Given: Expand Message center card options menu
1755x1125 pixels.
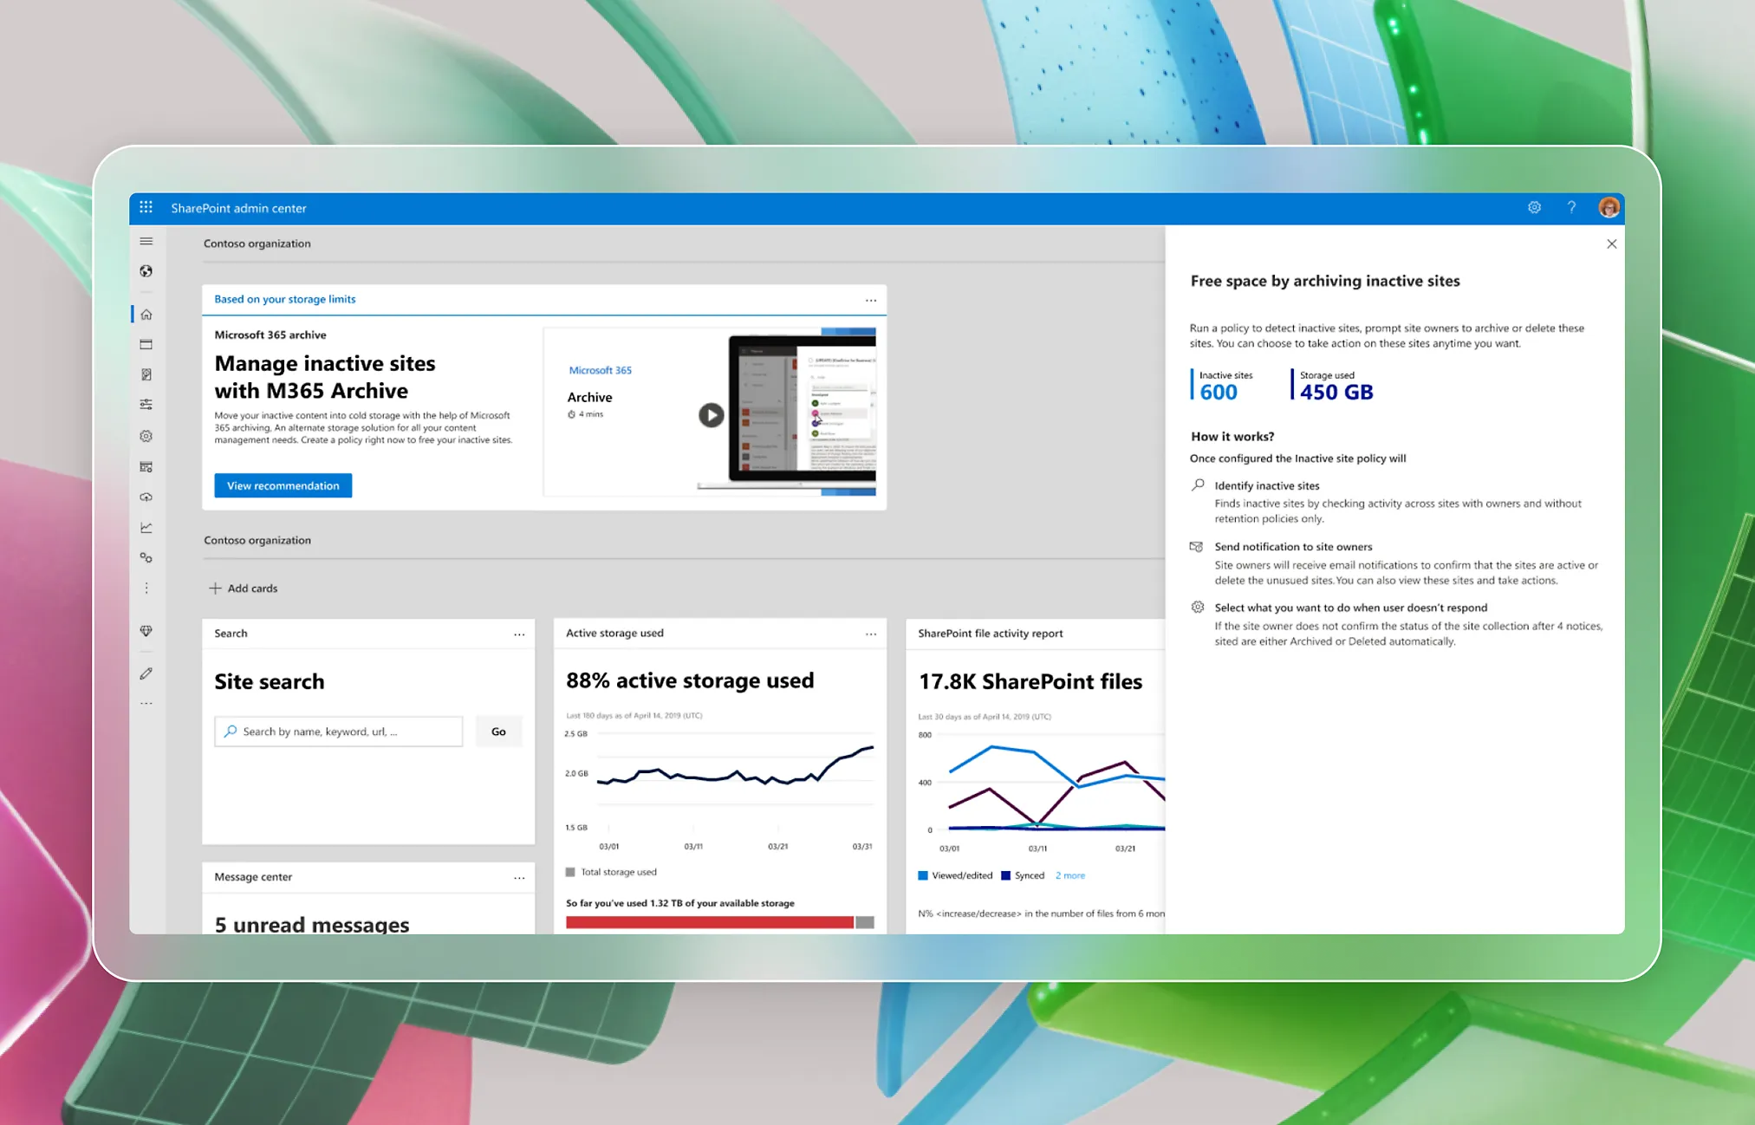Looking at the screenshot, I should click(x=518, y=878).
